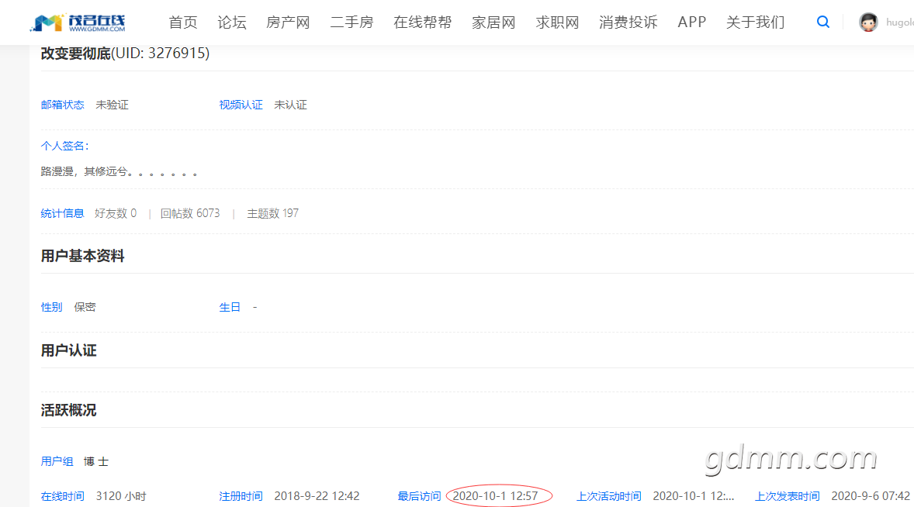914x507 pixels.
Task: Click the 个人签名 label
Action: pyautogui.click(x=64, y=146)
